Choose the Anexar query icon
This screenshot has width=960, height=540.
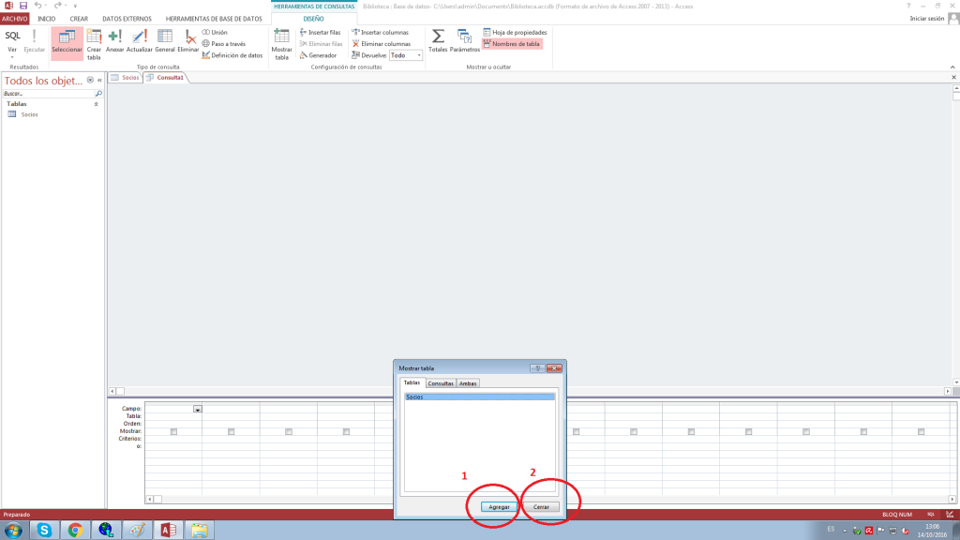(x=115, y=39)
